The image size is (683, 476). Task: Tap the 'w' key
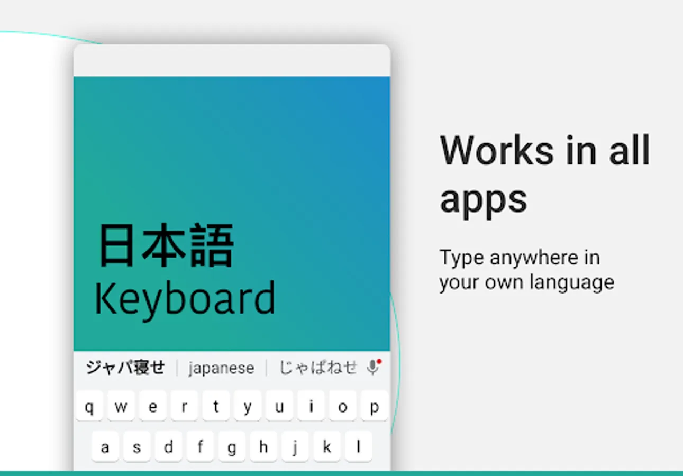tap(121, 406)
